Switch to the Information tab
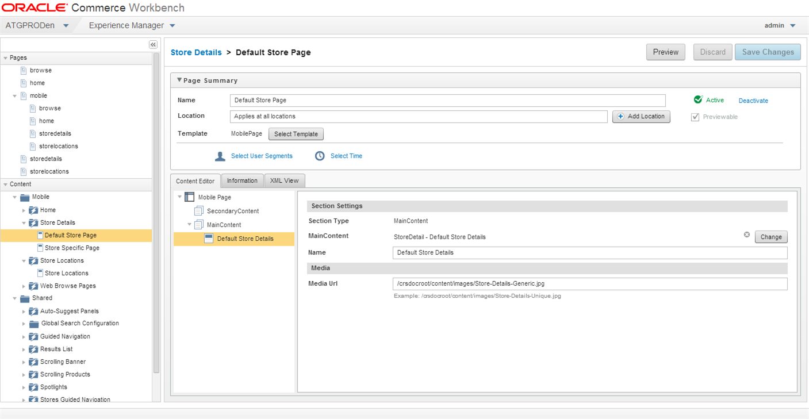 click(x=242, y=180)
